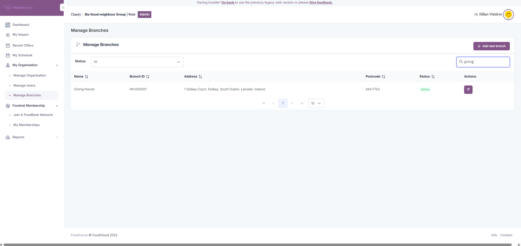The height and width of the screenshot is (246, 521).
Task: Click the edit icon for Giving Hands
Action: [468, 90]
